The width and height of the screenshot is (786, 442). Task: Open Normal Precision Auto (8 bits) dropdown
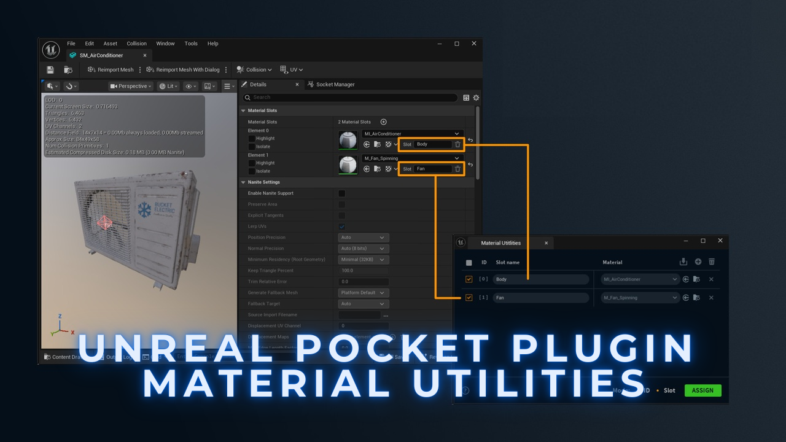pos(364,249)
